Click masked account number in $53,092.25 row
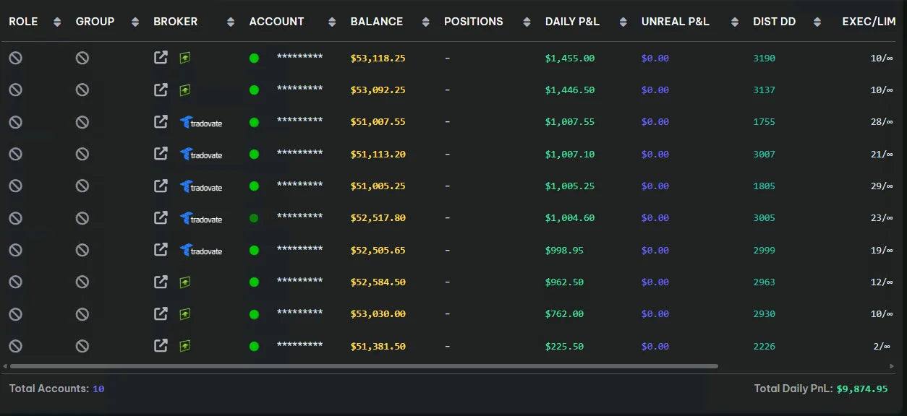 [299, 90]
